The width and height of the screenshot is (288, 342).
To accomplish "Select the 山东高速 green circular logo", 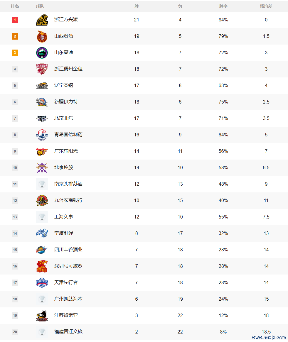I will pos(42,53).
